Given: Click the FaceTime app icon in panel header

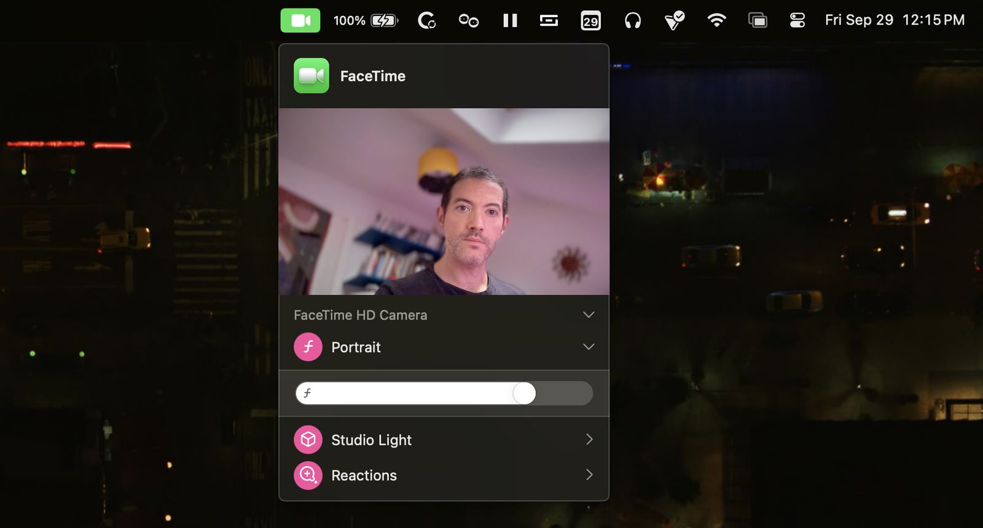Looking at the screenshot, I should (x=311, y=76).
